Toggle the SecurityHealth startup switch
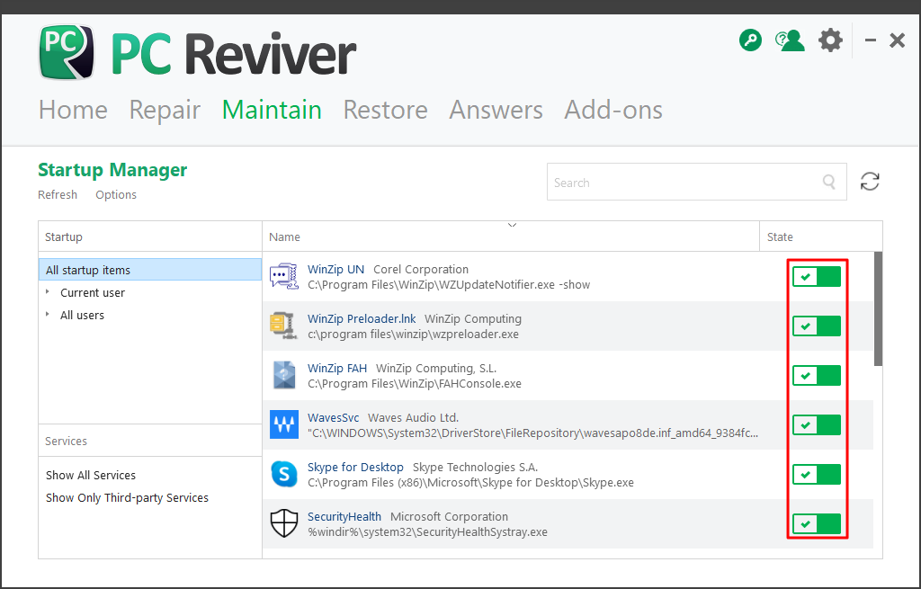Screen dimensions: 921x589 coord(817,523)
